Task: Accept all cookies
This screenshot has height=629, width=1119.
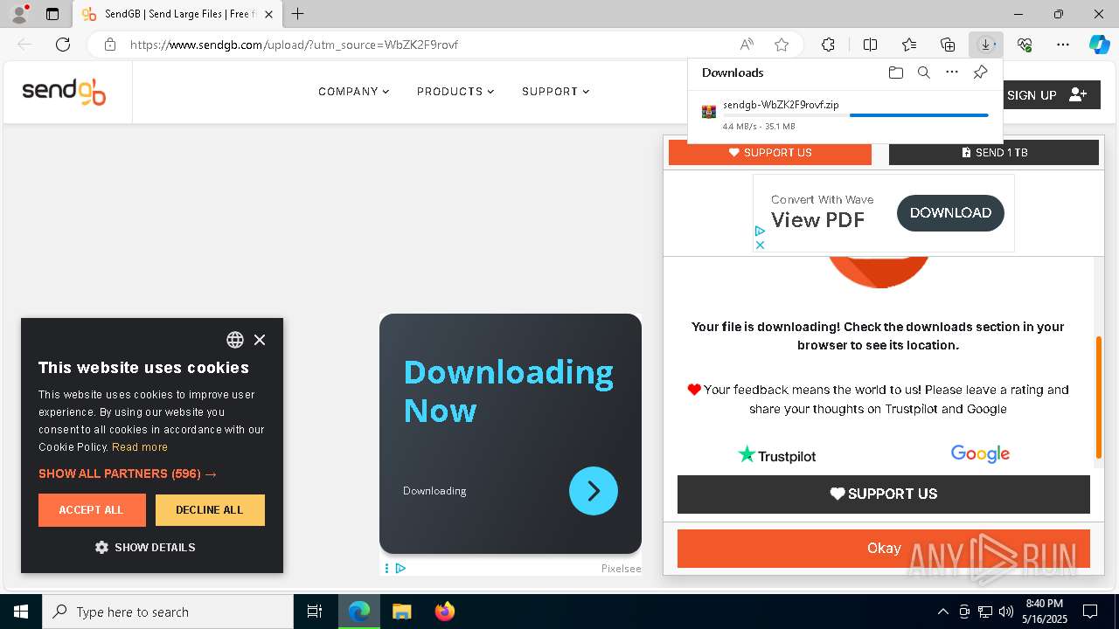Action: [92, 510]
